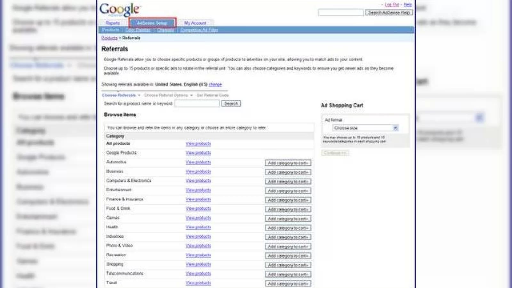Open the Channels submenu link

165,30
